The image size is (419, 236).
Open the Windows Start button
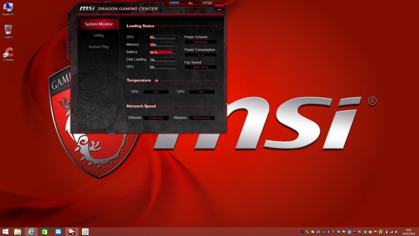[5, 232]
